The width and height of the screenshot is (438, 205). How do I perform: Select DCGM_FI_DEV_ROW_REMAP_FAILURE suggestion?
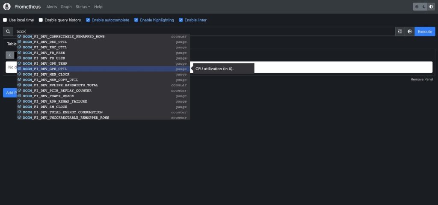[104, 101]
